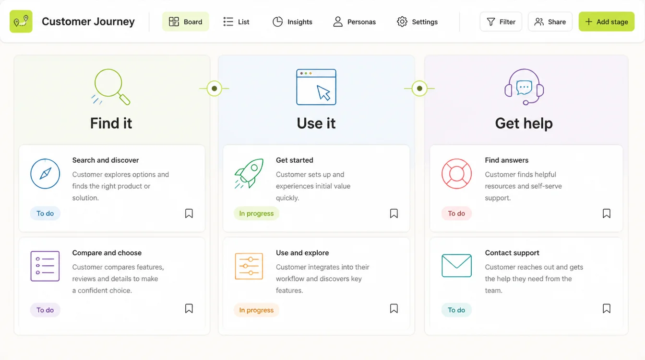This screenshot has width=645, height=360.
Task: Open the Personas tab
Action: 355,22
